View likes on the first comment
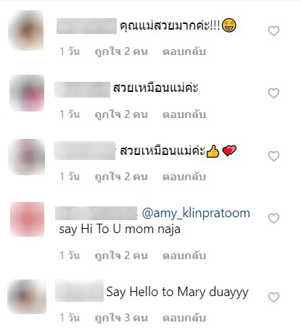Viewport: 301px width, 333px height. [x=121, y=51]
